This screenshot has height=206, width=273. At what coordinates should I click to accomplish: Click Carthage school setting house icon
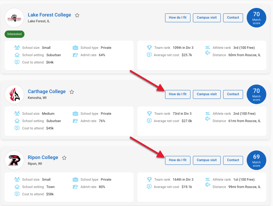tap(17, 121)
